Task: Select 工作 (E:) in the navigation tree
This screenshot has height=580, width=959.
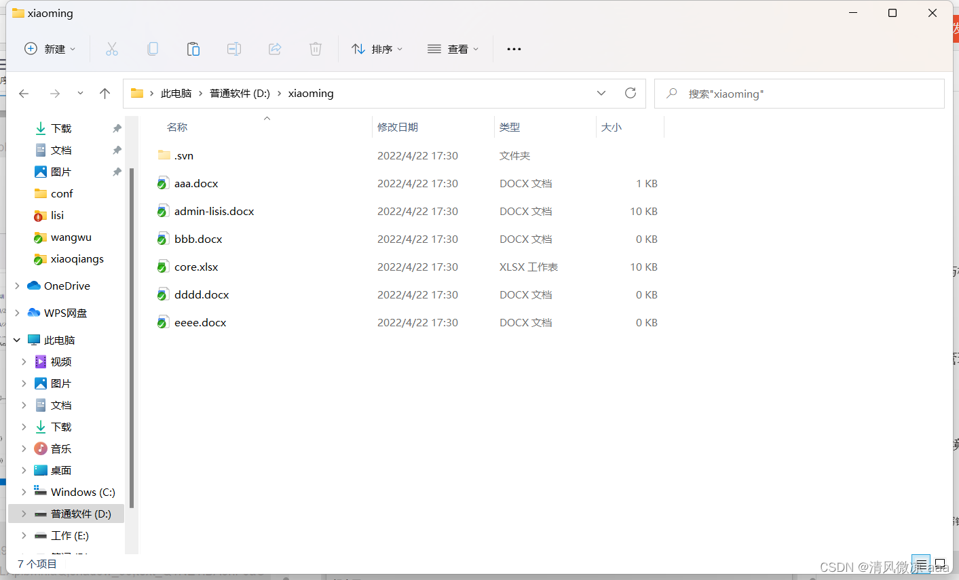Action: point(70,535)
